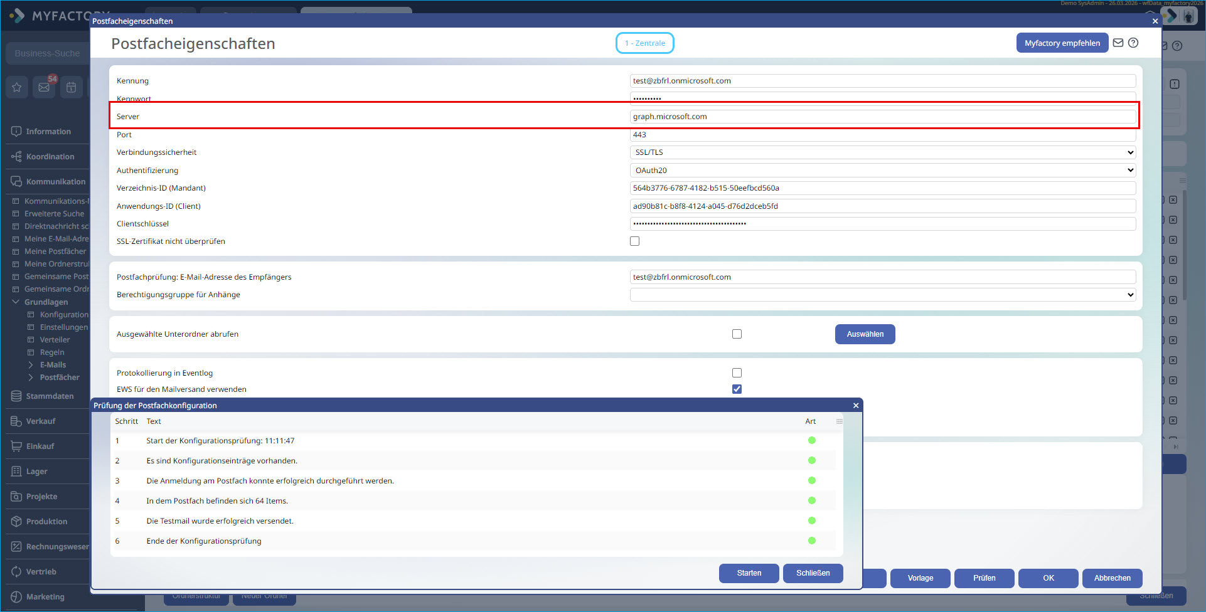Screen dimensions: 1206x612
Task: Click into the Kennung field
Action: (883, 81)
